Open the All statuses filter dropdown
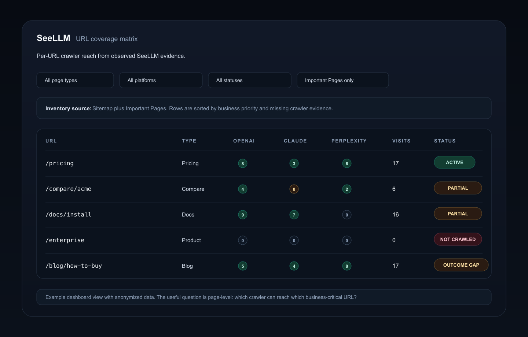Image resolution: width=528 pixels, height=337 pixels. tap(250, 80)
